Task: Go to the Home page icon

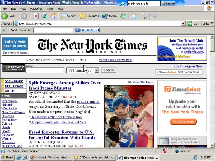Action: [x=53, y=16]
